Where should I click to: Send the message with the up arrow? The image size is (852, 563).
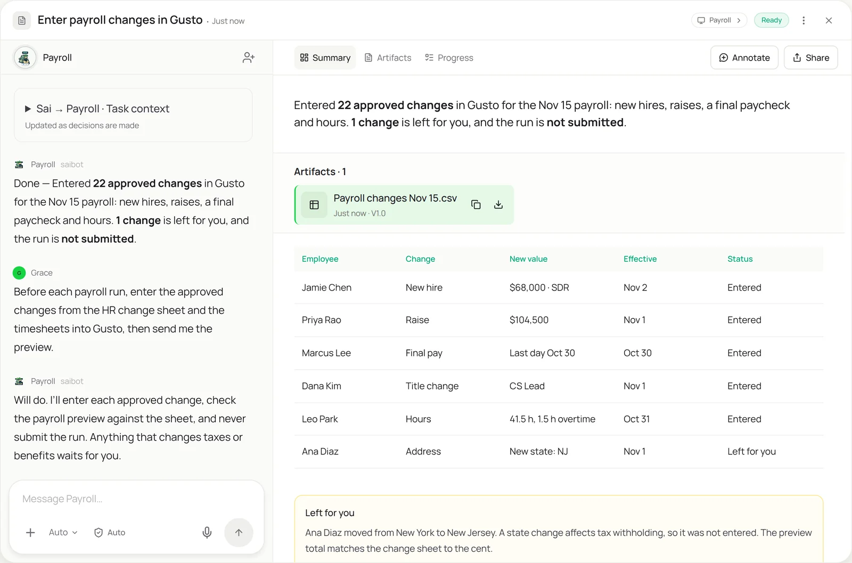239,532
